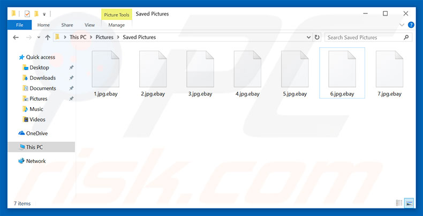Refresh the Saved Pictures folder
The width and height of the screenshot is (423, 216).
[x=317, y=38]
